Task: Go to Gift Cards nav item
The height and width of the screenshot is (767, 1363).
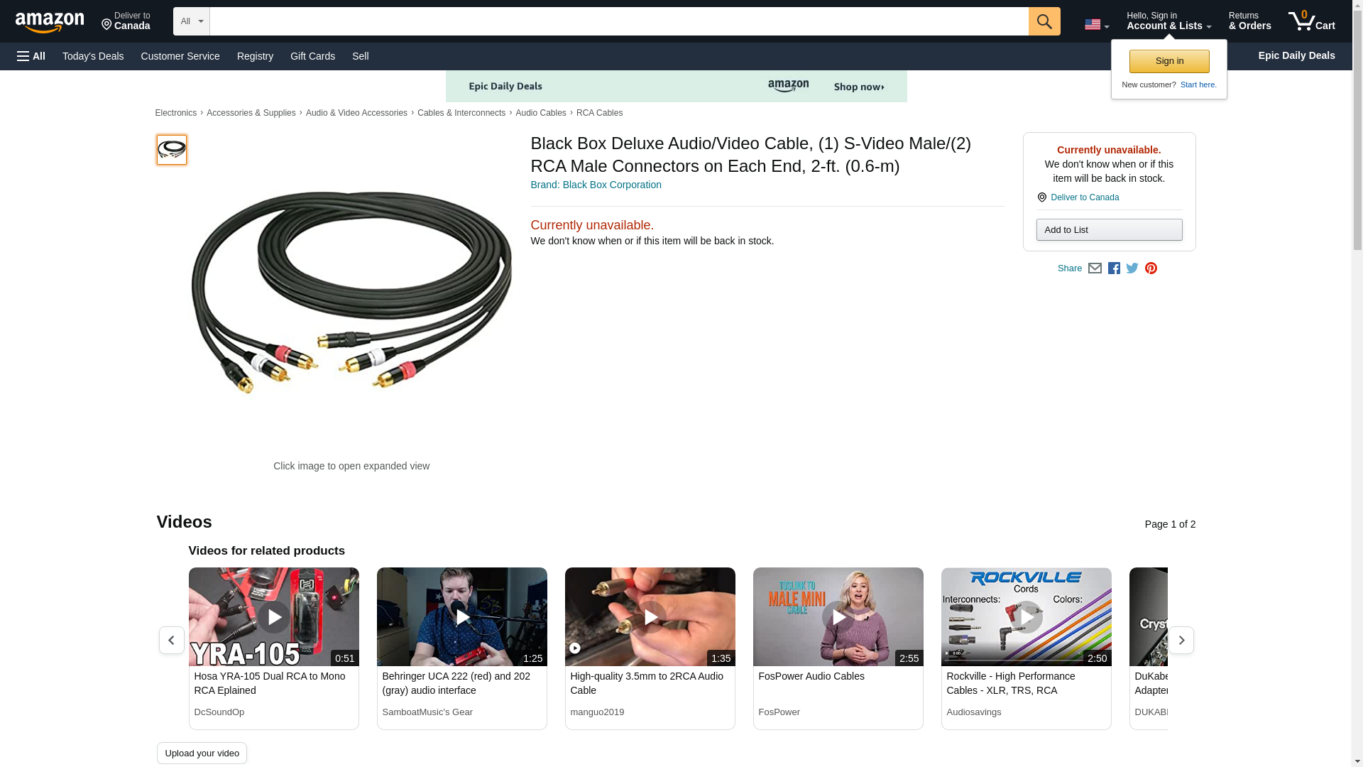Action: (x=312, y=56)
